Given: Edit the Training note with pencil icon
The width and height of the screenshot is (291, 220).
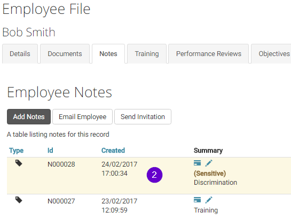Looking at the screenshot, I should 209,200.
